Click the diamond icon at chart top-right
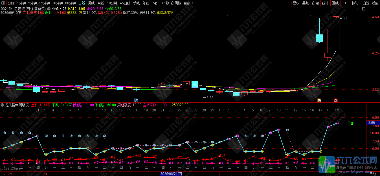380x176 pixels. [x=358, y=9]
